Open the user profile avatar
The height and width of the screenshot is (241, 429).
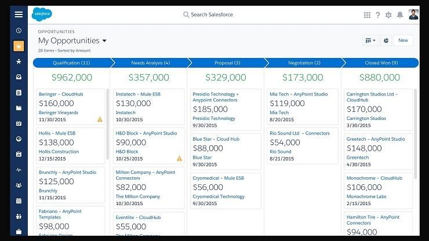tap(413, 14)
